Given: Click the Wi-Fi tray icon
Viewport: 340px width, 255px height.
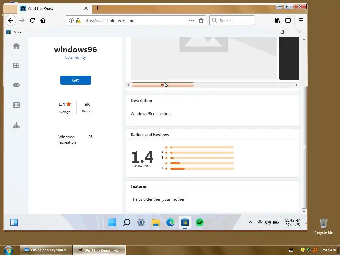Looking at the screenshot, I should 260,222.
